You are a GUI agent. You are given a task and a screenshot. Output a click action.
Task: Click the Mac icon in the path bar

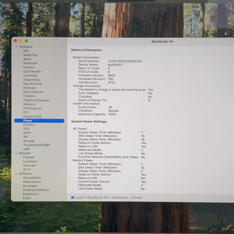click(73, 197)
